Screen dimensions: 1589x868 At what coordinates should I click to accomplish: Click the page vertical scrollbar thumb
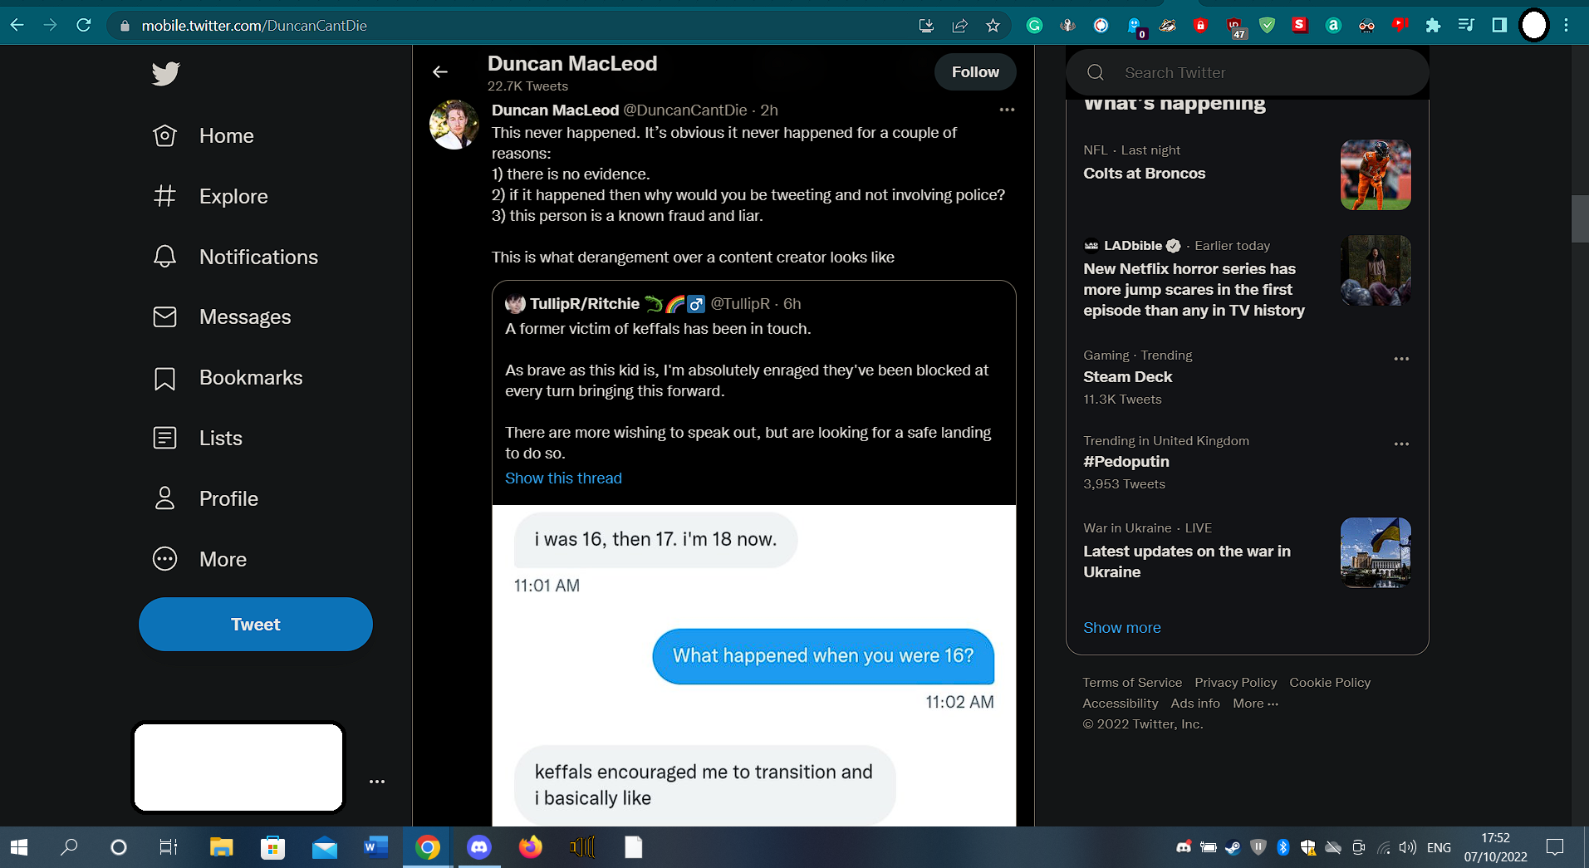pos(1580,218)
